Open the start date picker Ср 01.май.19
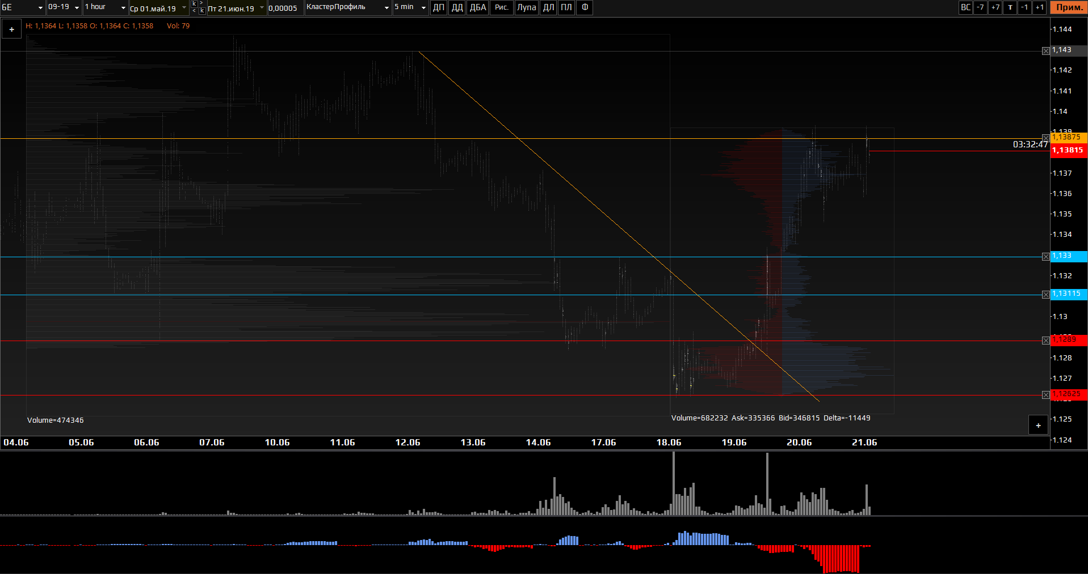Viewport: 1088px width, 574px height. pyautogui.click(x=158, y=8)
